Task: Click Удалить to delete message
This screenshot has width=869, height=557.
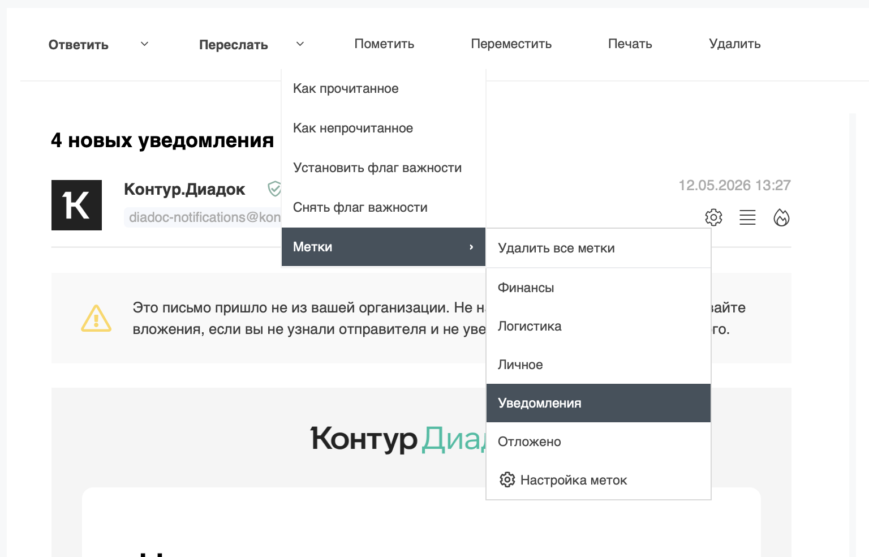Action: pyautogui.click(x=735, y=44)
